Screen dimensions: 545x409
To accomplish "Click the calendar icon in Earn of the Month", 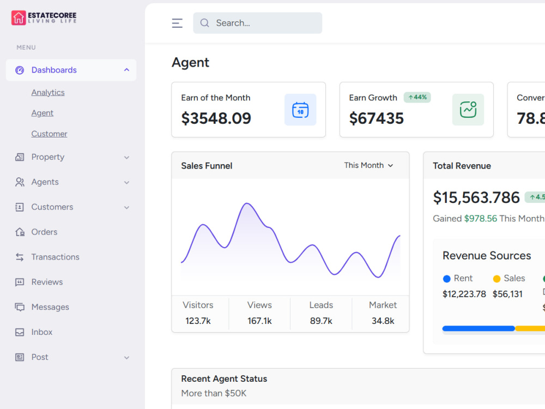I will (x=300, y=110).
